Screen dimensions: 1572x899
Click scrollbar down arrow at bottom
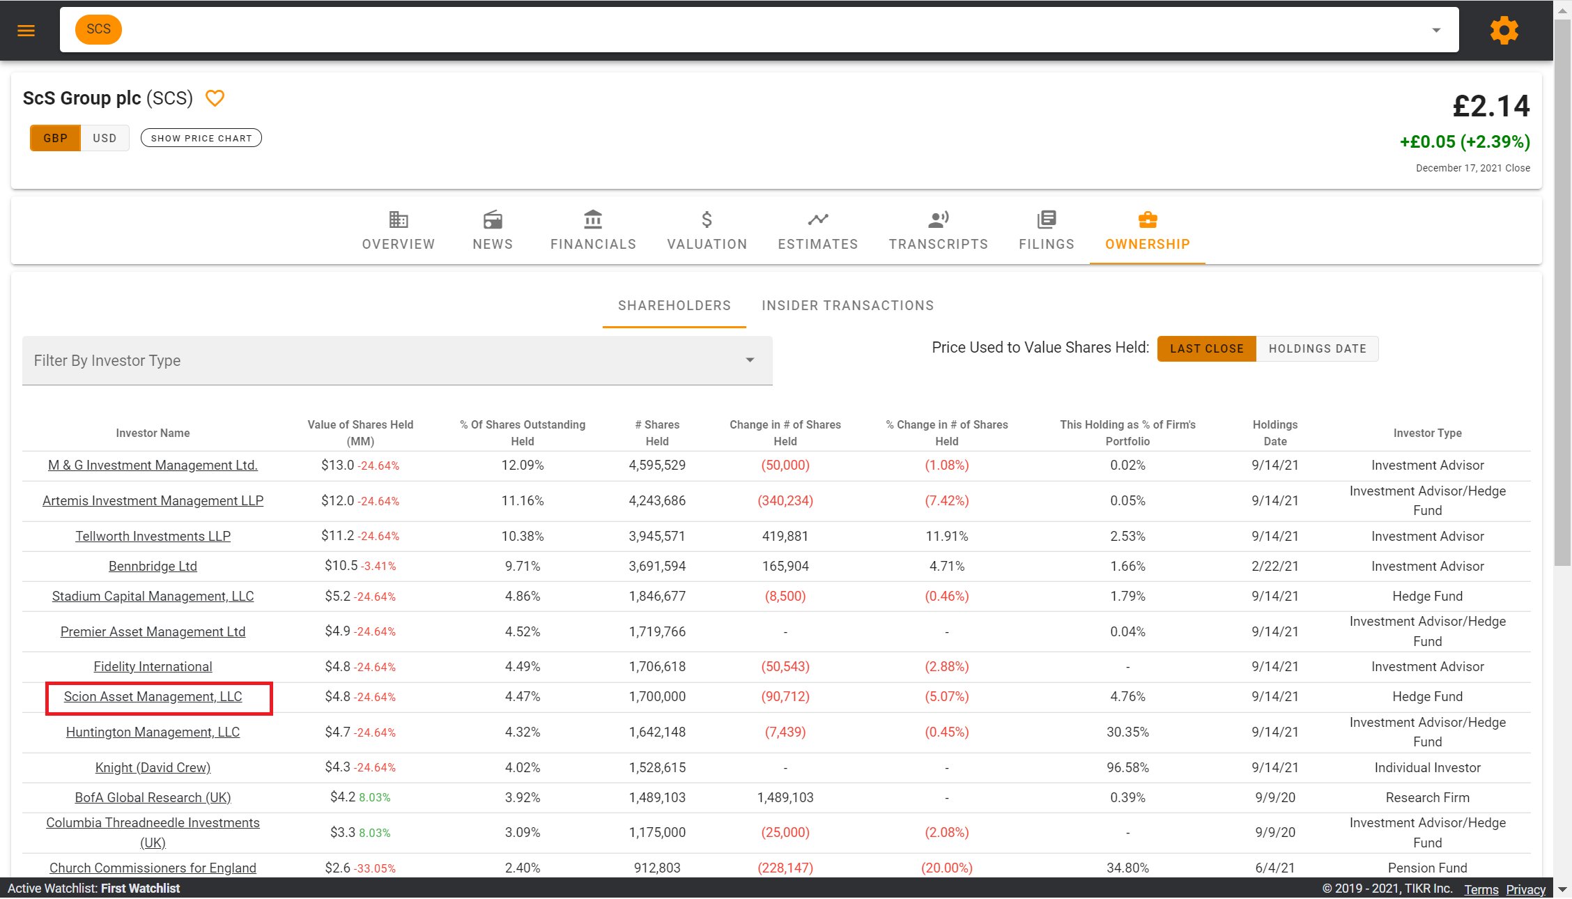tap(1563, 889)
